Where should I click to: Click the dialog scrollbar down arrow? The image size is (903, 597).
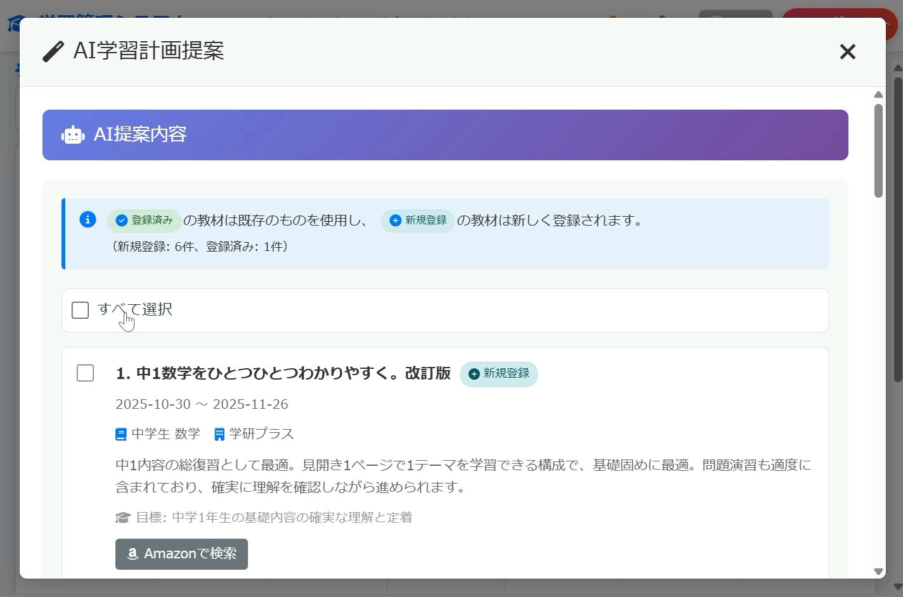[878, 571]
